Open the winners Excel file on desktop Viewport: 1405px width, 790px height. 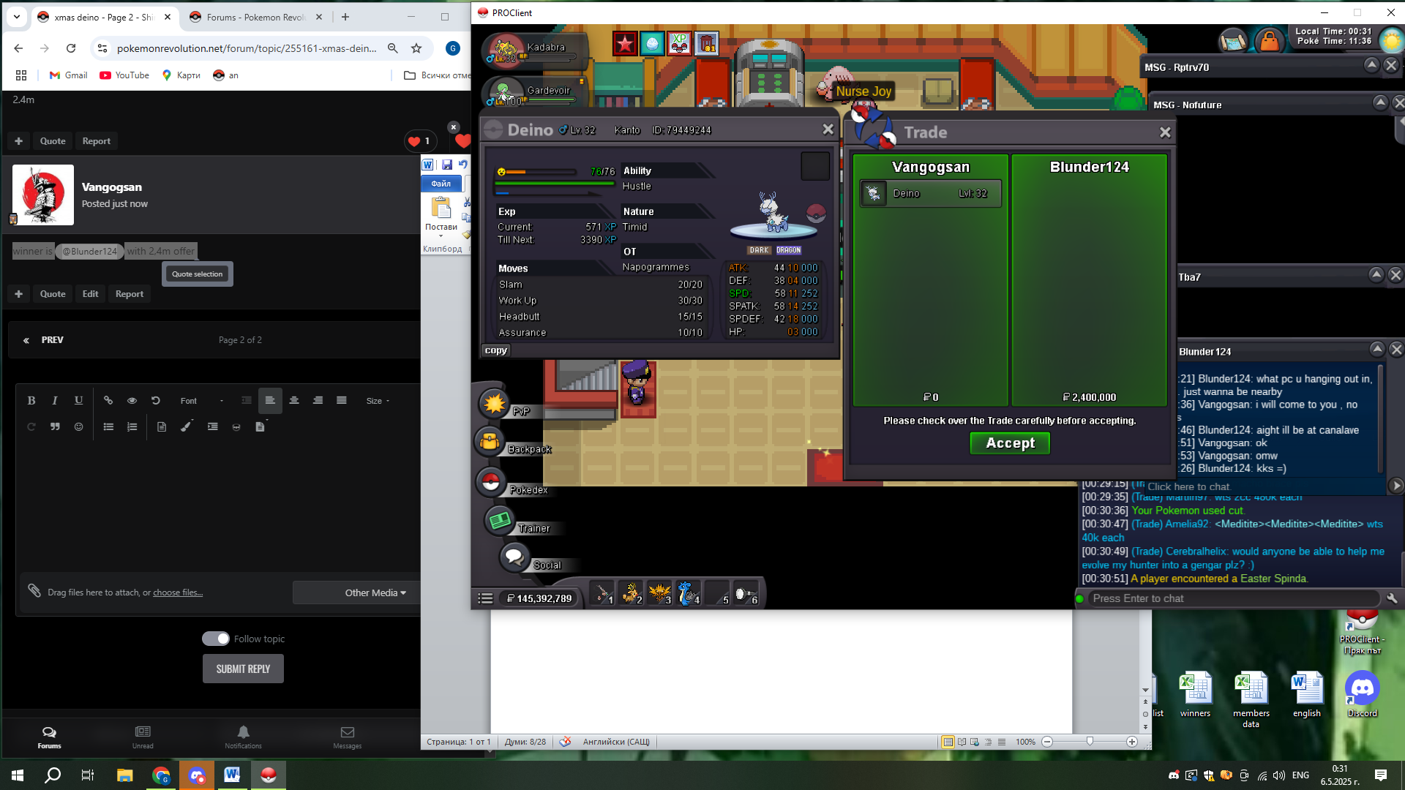point(1195,695)
